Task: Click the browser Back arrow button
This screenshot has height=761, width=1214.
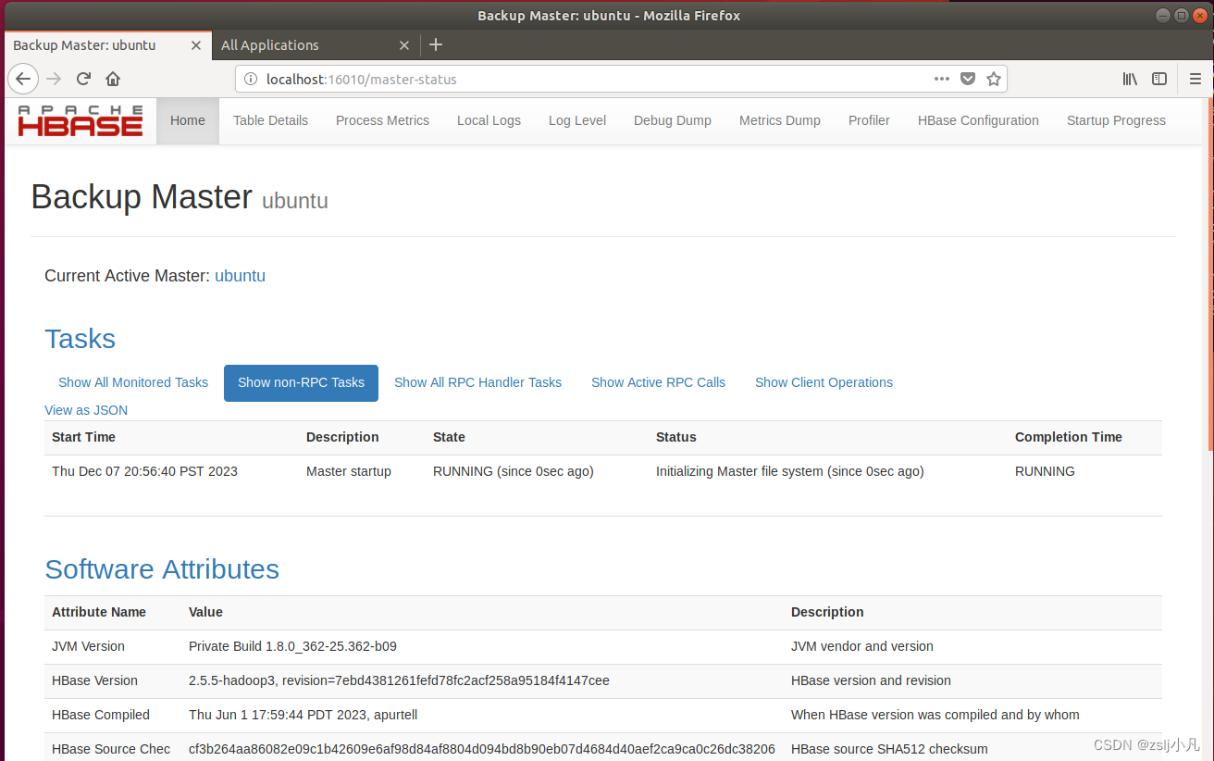Action: 23,79
